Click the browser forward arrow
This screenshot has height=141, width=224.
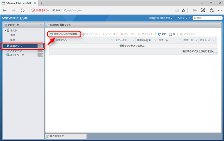[x=14, y=10]
